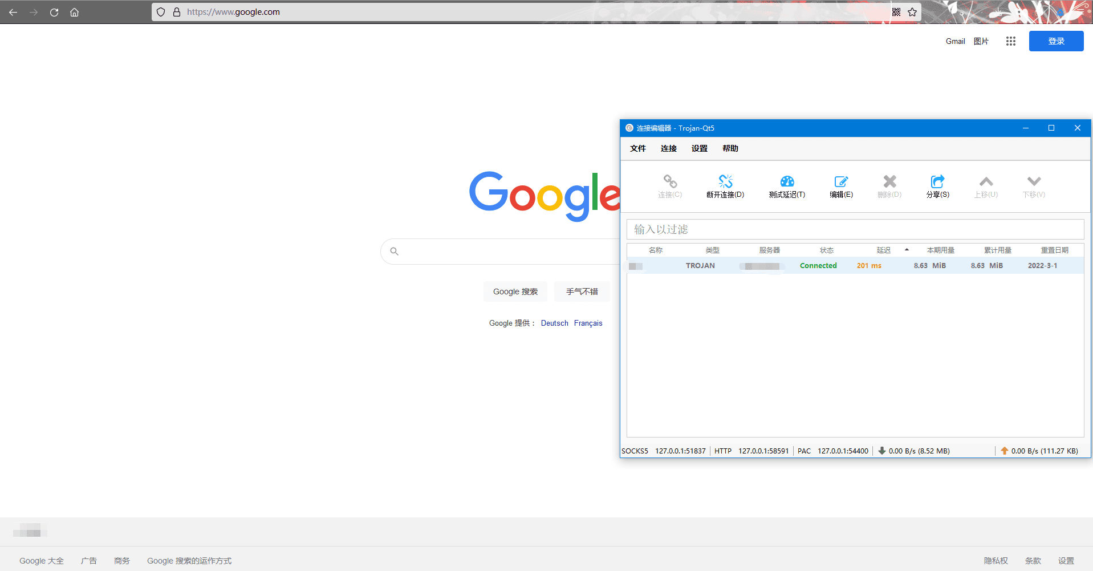Open Google 搜索的运作方式 link
Screen dimensions: 1093x571
tap(189, 561)
